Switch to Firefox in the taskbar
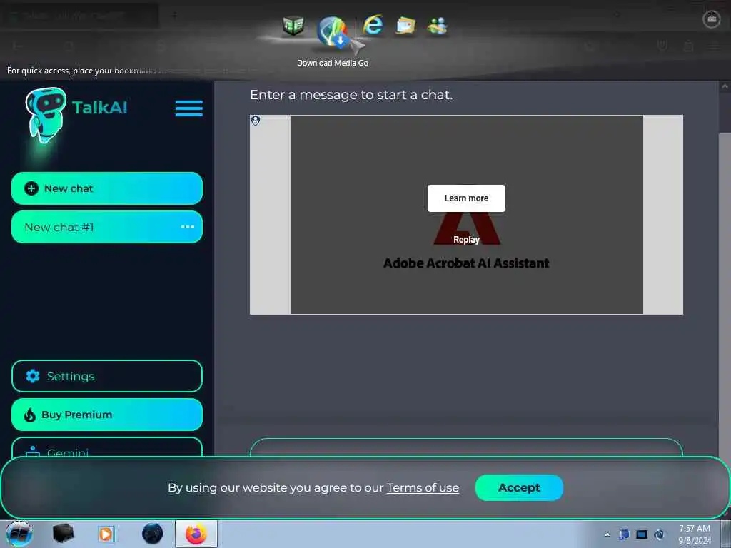This screenshot has height=548, width=731. pyautogui.click(x=196, y=534)
